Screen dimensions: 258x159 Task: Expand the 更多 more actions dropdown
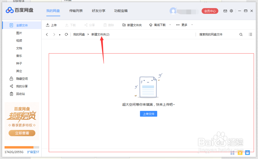click(182, 25)
